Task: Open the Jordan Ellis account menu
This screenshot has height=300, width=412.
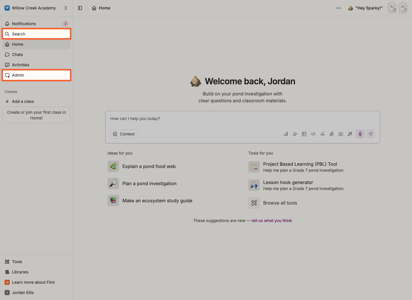Action: pos(36,293)
